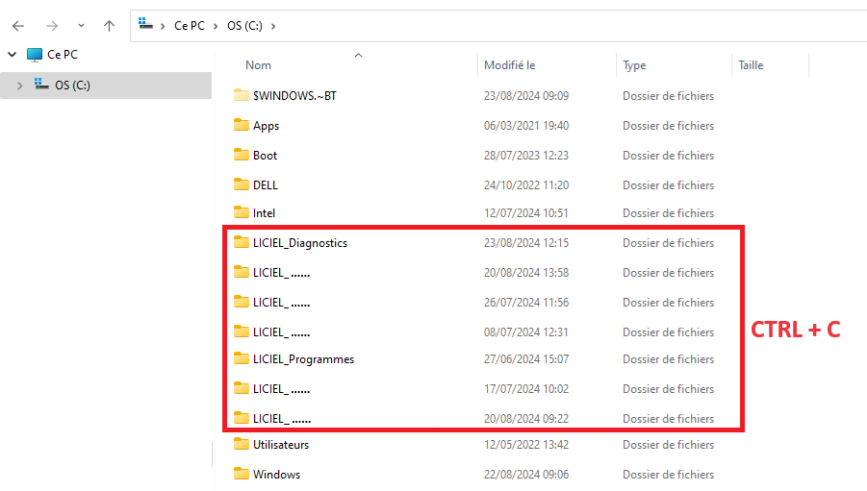
Task: Click the date '24/10/2022 11:20'
Action: coord(526,185)
